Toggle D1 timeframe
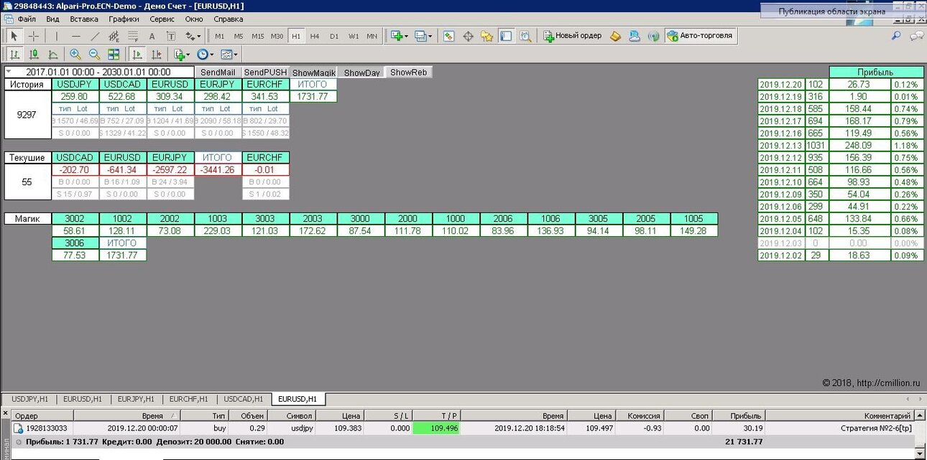The width and height of the screenshot is (927, 460). [334, 36]
